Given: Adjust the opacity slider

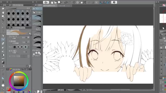Looking at the screenshot, I should pos(15,43).
